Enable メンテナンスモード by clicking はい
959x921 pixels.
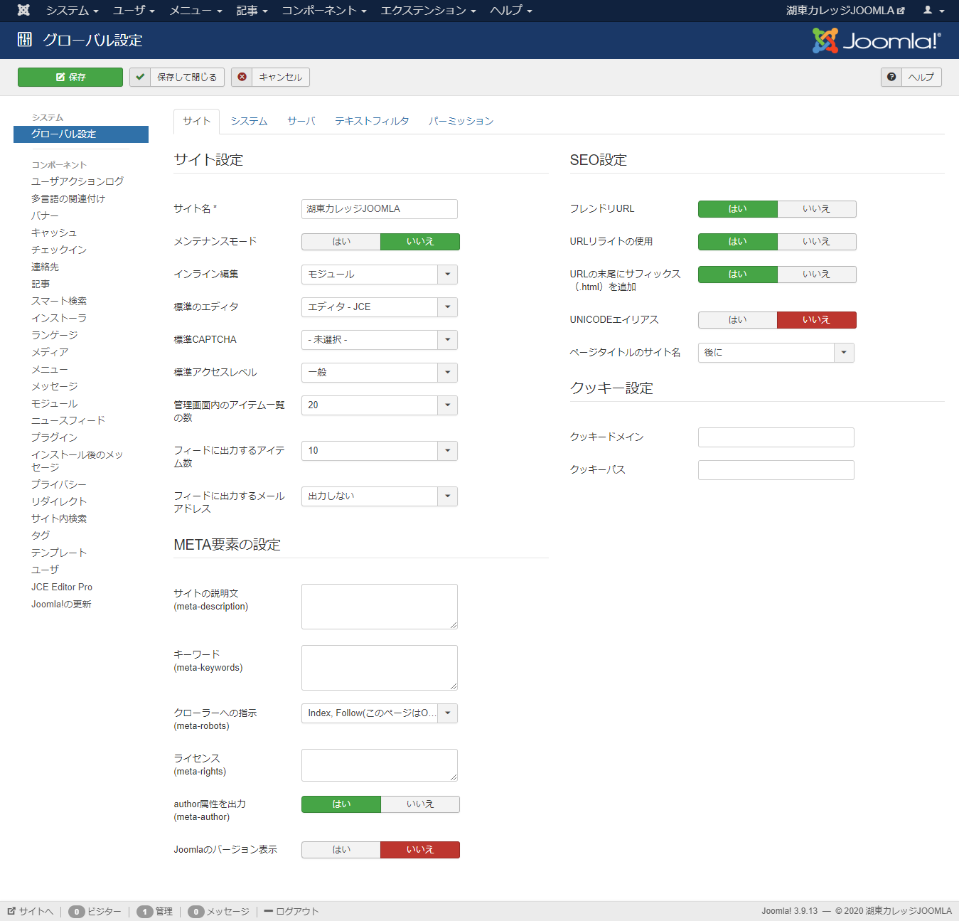pyautogui.click(x=341, y=242)
